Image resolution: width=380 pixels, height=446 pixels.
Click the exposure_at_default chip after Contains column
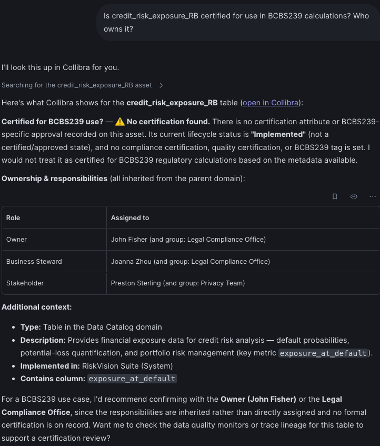point(132,379)
